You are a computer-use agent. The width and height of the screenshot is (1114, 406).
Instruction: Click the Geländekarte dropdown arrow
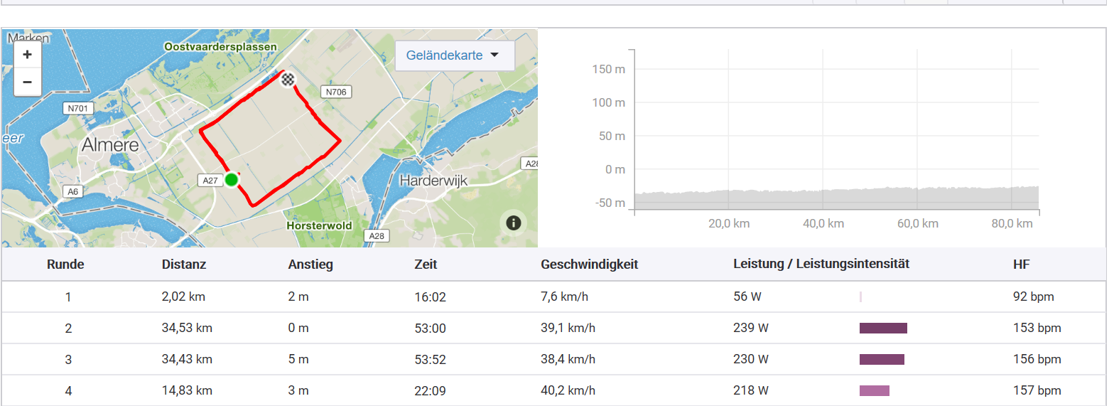tap(494, 55)
